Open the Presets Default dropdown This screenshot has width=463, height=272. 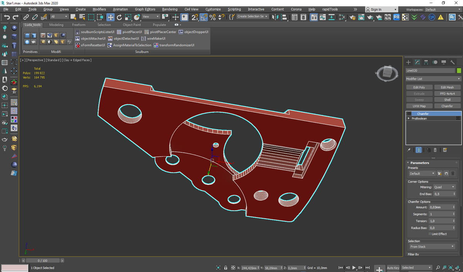[422, 174]
